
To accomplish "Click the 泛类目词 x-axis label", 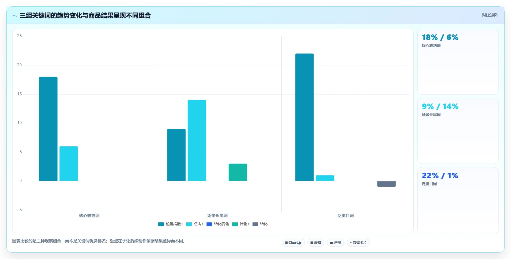I will pyautogui.click(x=345, y=216).
